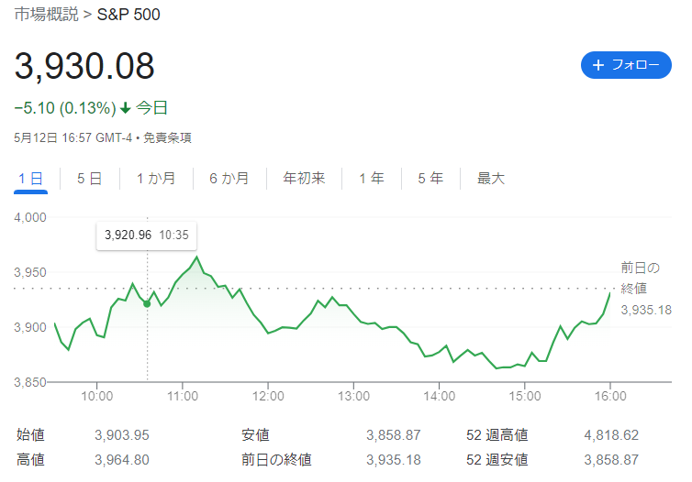The image size is (692, 482).
Task: Click the plus icon on Follow button
Action: point(598,65)
